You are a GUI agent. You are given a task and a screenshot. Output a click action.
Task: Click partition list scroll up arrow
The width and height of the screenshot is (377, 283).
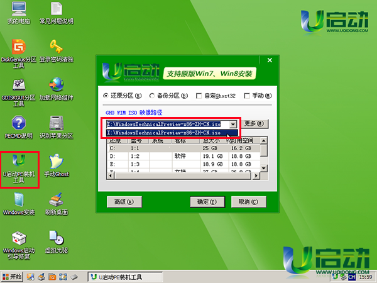tap(264, 140)
